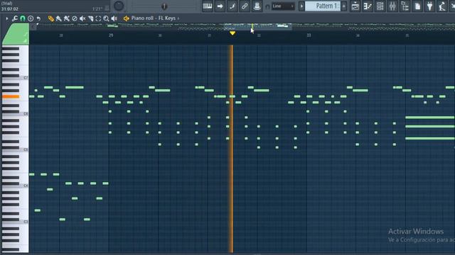Open the Piano roll view button
455x255 pixels.
tap(368, 6)
